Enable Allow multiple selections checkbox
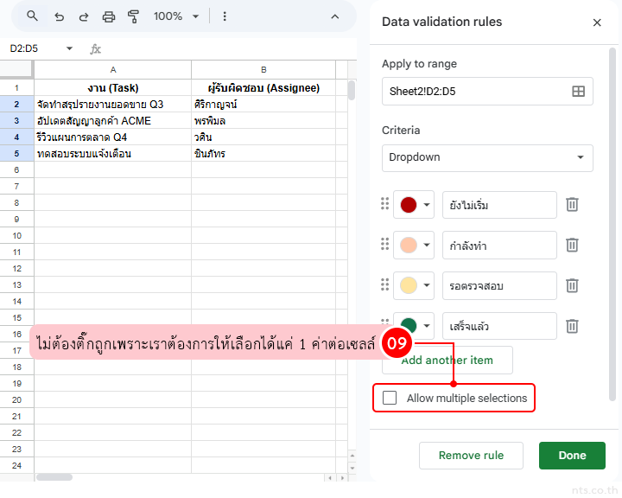Image resolution: width=622 pixels, height=498 pixels. (390, 398)
